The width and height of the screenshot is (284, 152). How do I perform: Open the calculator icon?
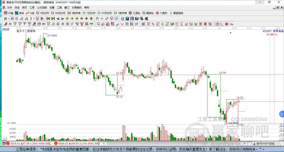click(x=127, y=19)
